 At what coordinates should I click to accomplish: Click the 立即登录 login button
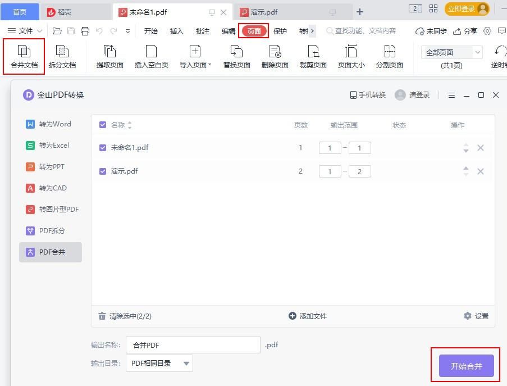click(x=467, y=9)
